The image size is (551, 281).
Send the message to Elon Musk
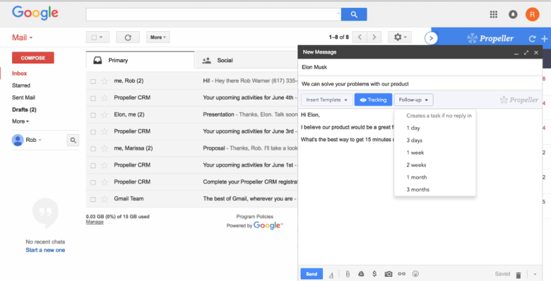tap(312, 274)
